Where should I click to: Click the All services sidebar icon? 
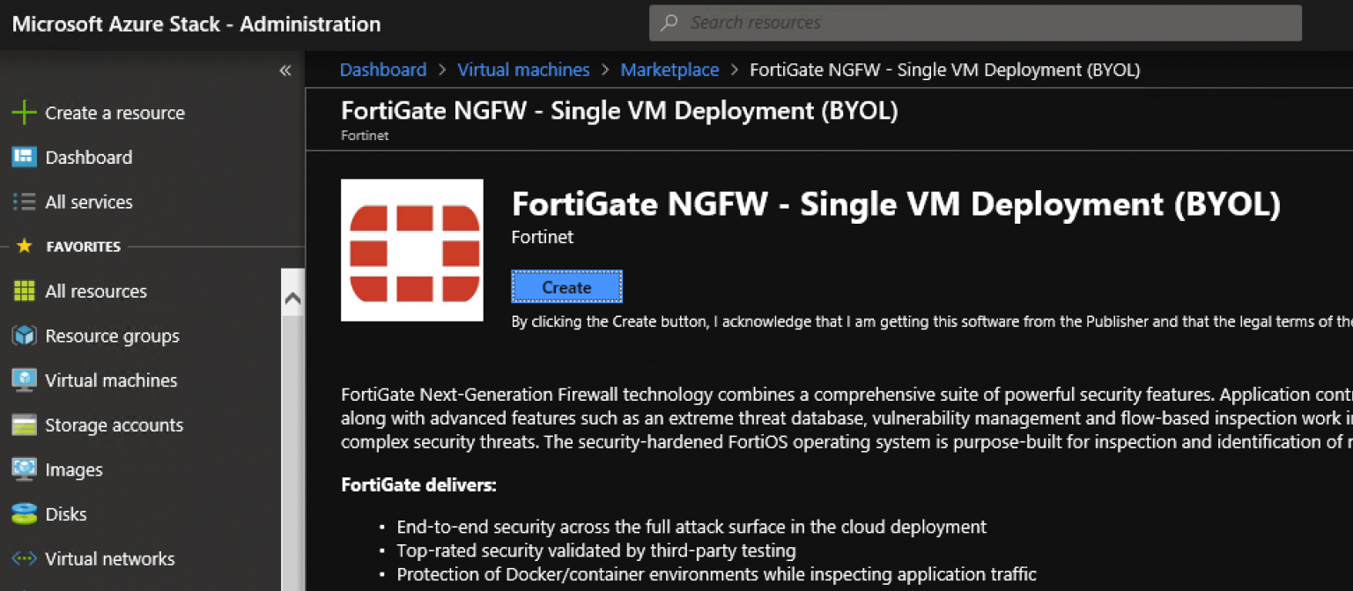pos(25,202)
